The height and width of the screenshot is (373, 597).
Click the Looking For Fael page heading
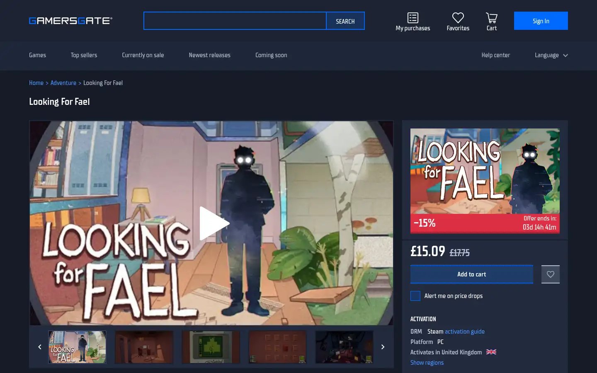click(x=59, y=102)
